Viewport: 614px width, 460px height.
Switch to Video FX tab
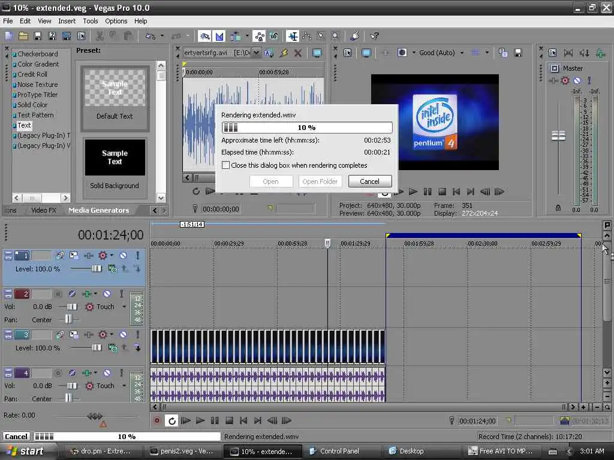coord(44,210)
